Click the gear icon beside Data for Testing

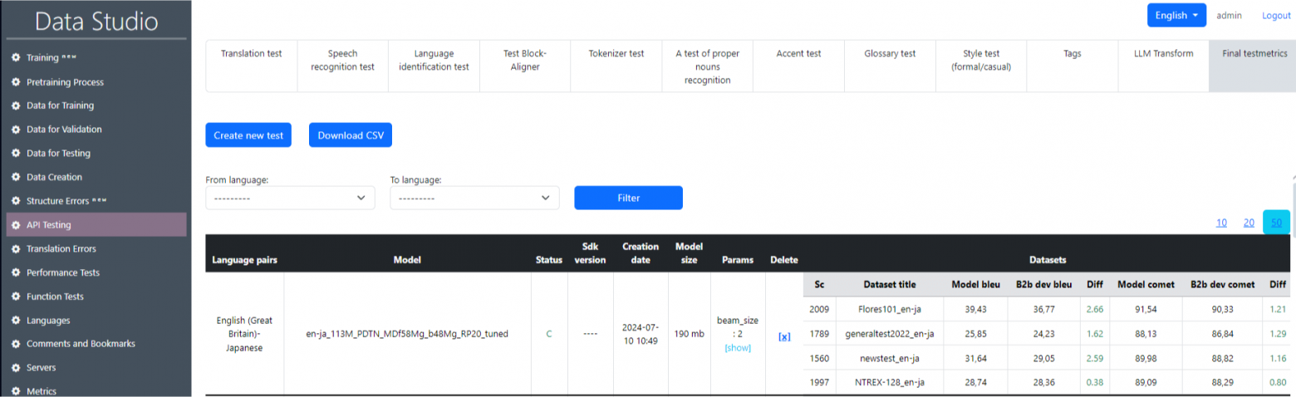(x=16, y=154)
